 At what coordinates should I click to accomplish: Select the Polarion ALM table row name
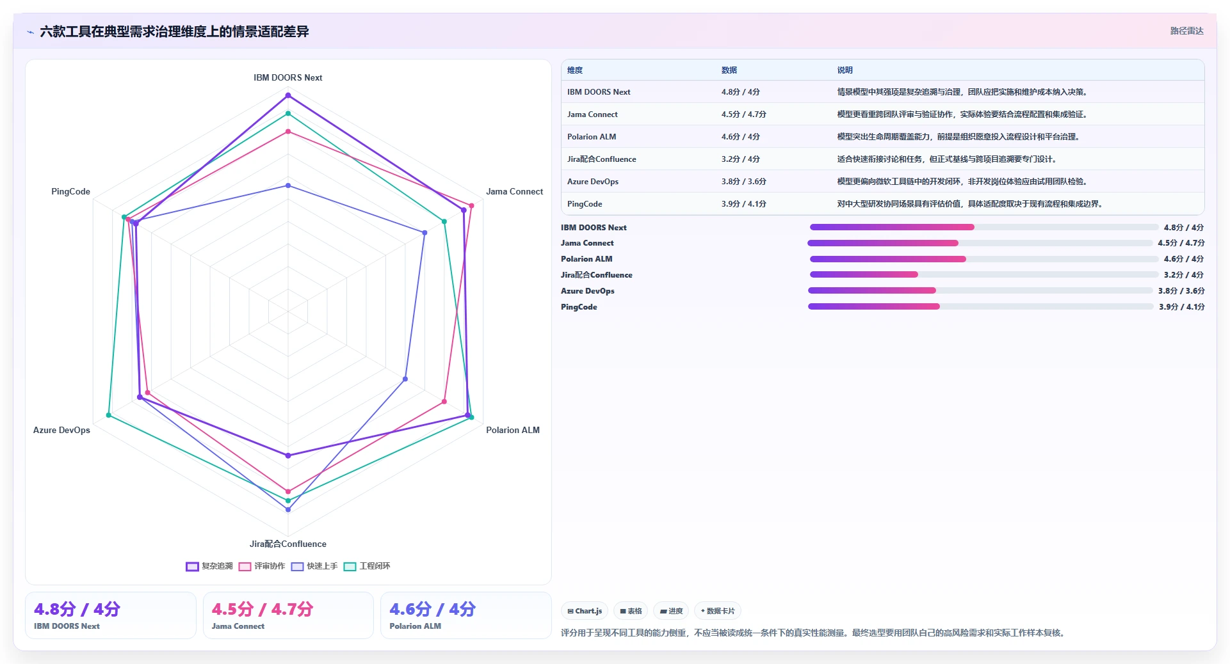592,137
